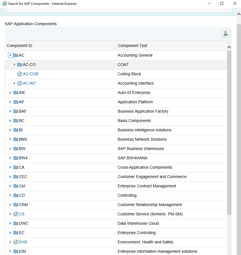241x255 pixels.
Task: Expand the BI component node
Action: 10,130
